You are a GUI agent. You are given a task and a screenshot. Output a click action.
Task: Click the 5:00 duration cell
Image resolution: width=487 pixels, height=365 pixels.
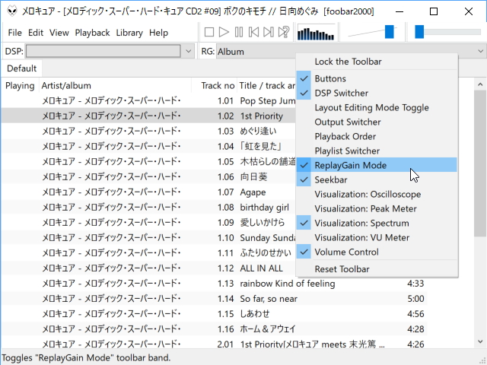tap(415, 298)
